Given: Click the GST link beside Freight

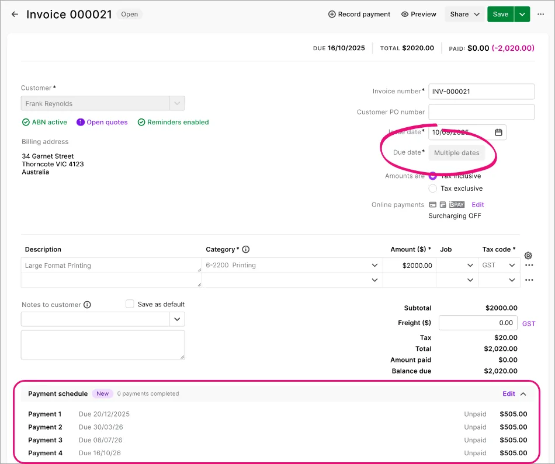Looking at the screenshot, I should tap(529, 323).
